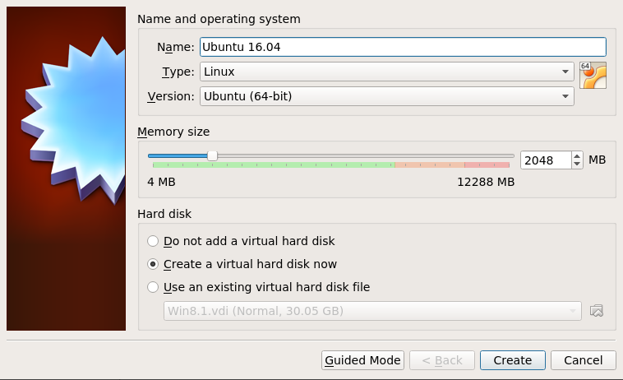
Task: Increase memory with the spinbox up arrow
Action: click(577, 155)
